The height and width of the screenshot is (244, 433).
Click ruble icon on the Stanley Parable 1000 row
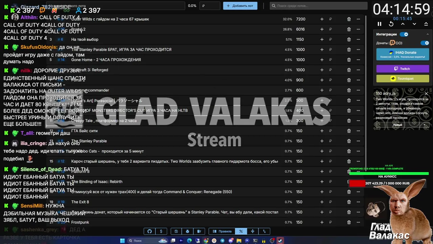[x=331, y=49]
